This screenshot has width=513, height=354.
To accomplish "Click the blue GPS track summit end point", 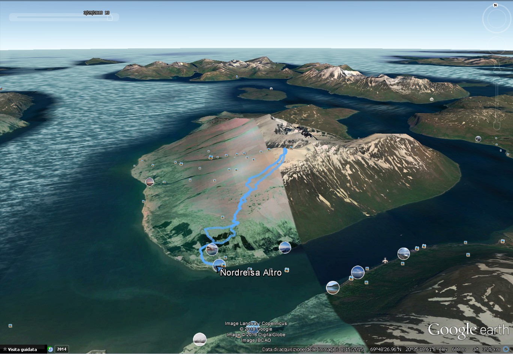I will coord(286,151).
